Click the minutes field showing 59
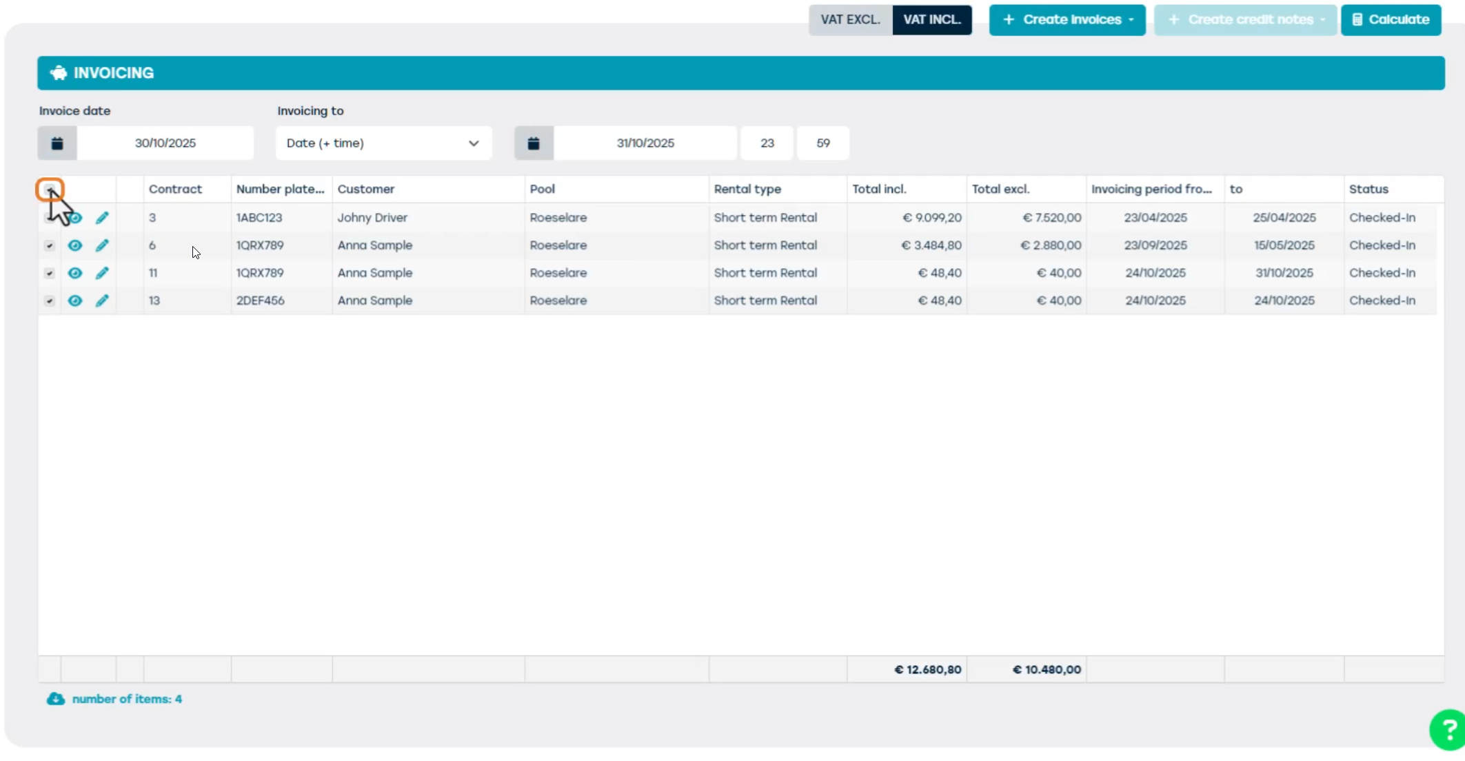This screenshot has width=1465, height=761. (822, 143)
